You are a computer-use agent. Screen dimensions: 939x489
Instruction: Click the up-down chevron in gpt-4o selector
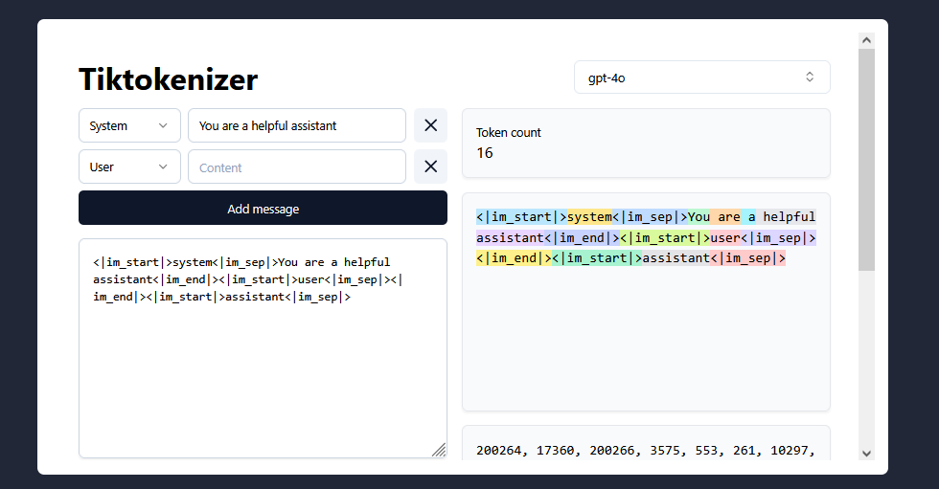[x=809, y=78]
